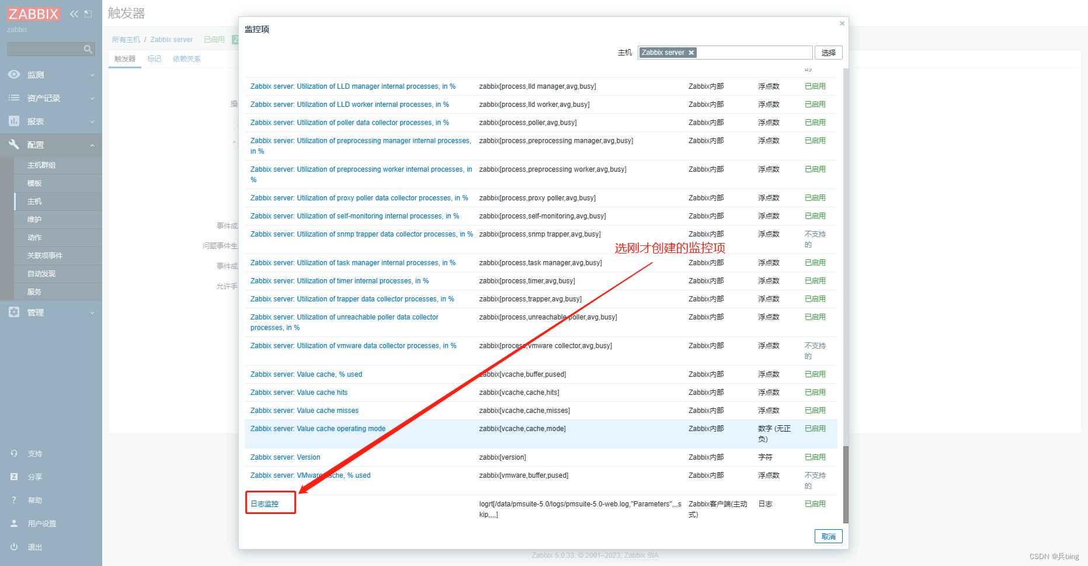This screenshot has height=566, width=1088.
Task: Click the Zabbix server breadcrumb link
Action: (171, 40)
